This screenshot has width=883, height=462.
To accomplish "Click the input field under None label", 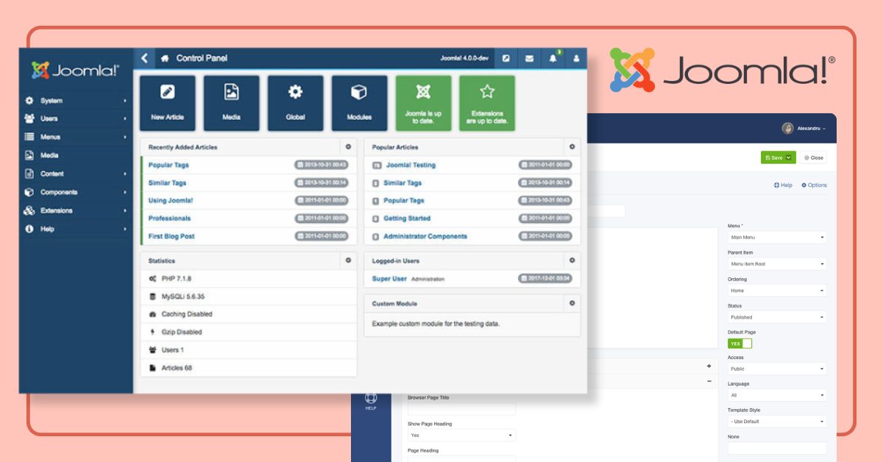I will click(x=777, y=448).
